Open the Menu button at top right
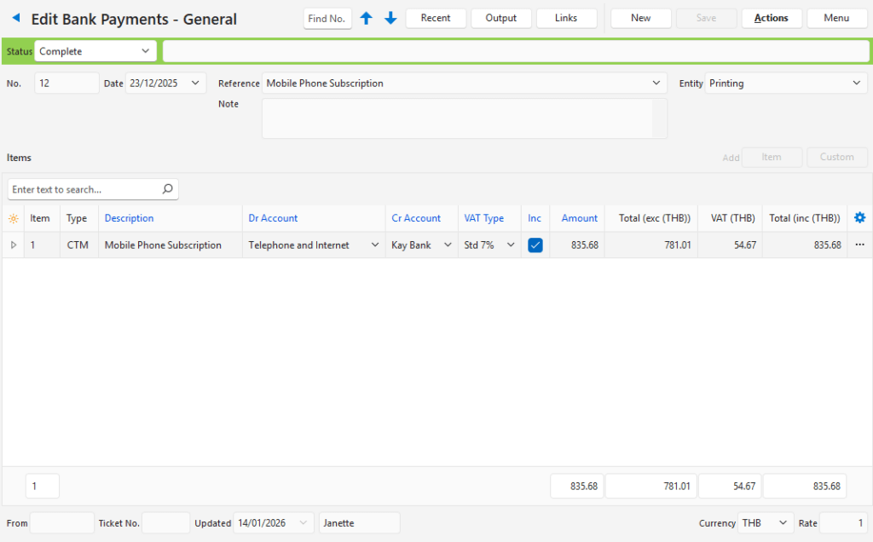This screenshot has height=542, width=873. click(x=836, y=17)
